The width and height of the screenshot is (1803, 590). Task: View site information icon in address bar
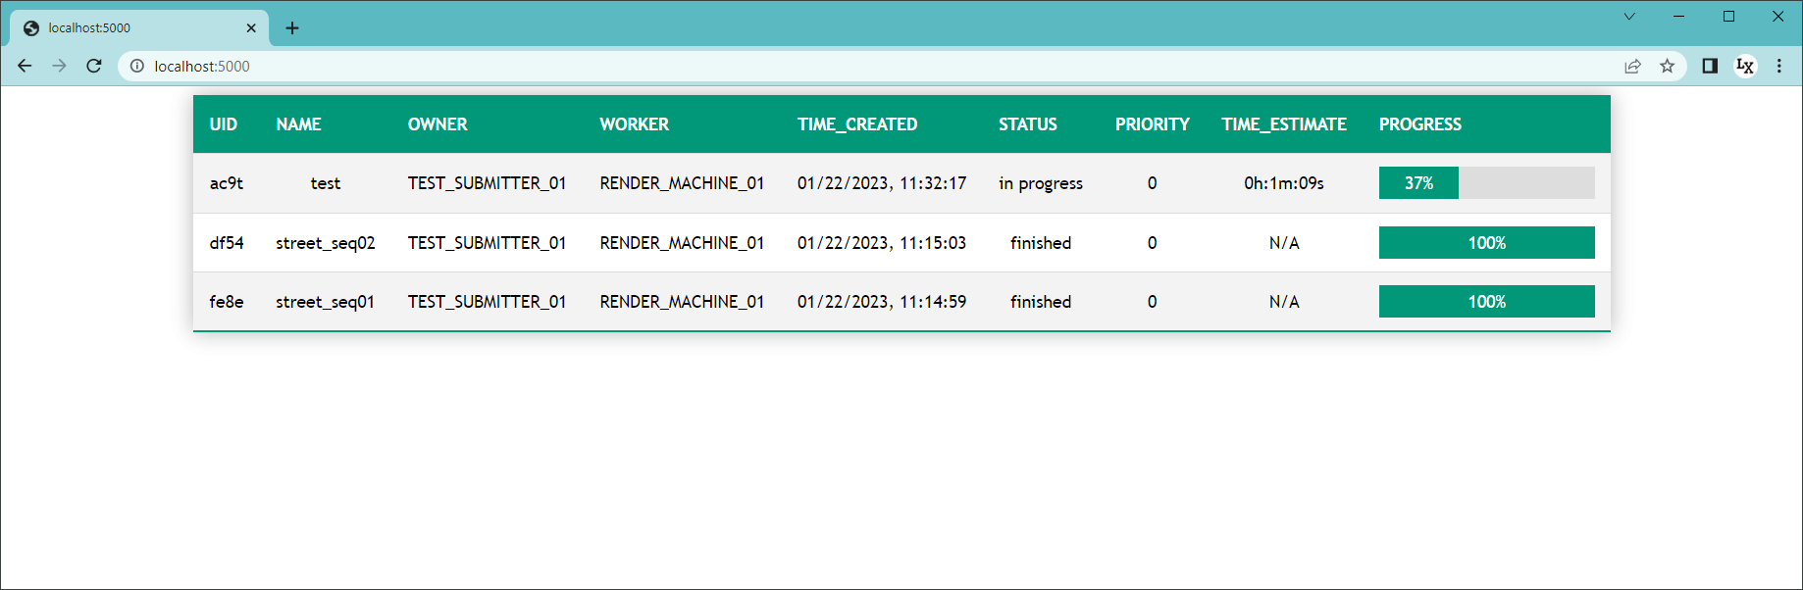[x=137, y=66]
